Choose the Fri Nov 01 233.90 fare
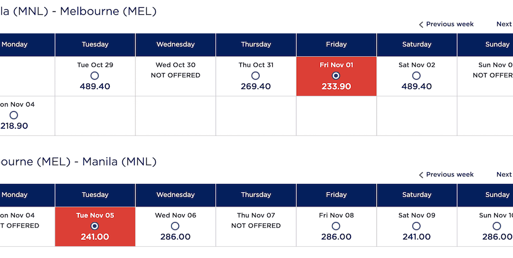Image resolution: width=513 pixels, height=258 pixels. (336, 76)
